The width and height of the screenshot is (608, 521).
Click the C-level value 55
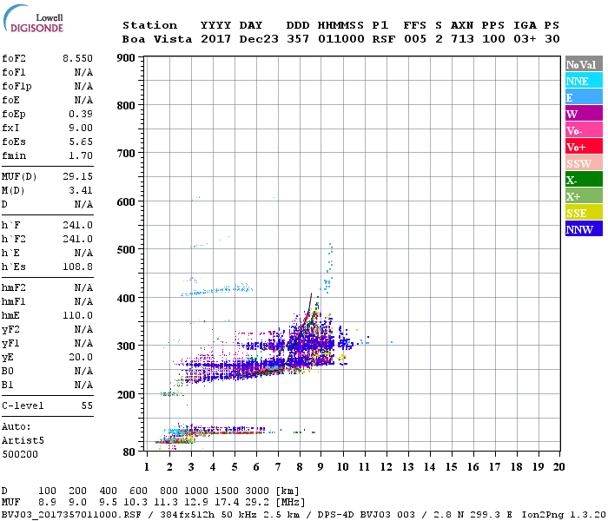pos(87,406)
